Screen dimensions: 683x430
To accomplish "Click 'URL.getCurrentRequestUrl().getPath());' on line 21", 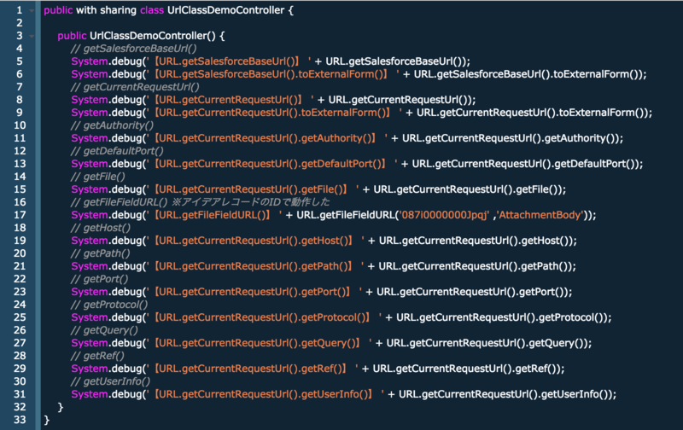I will click(477, 266).
